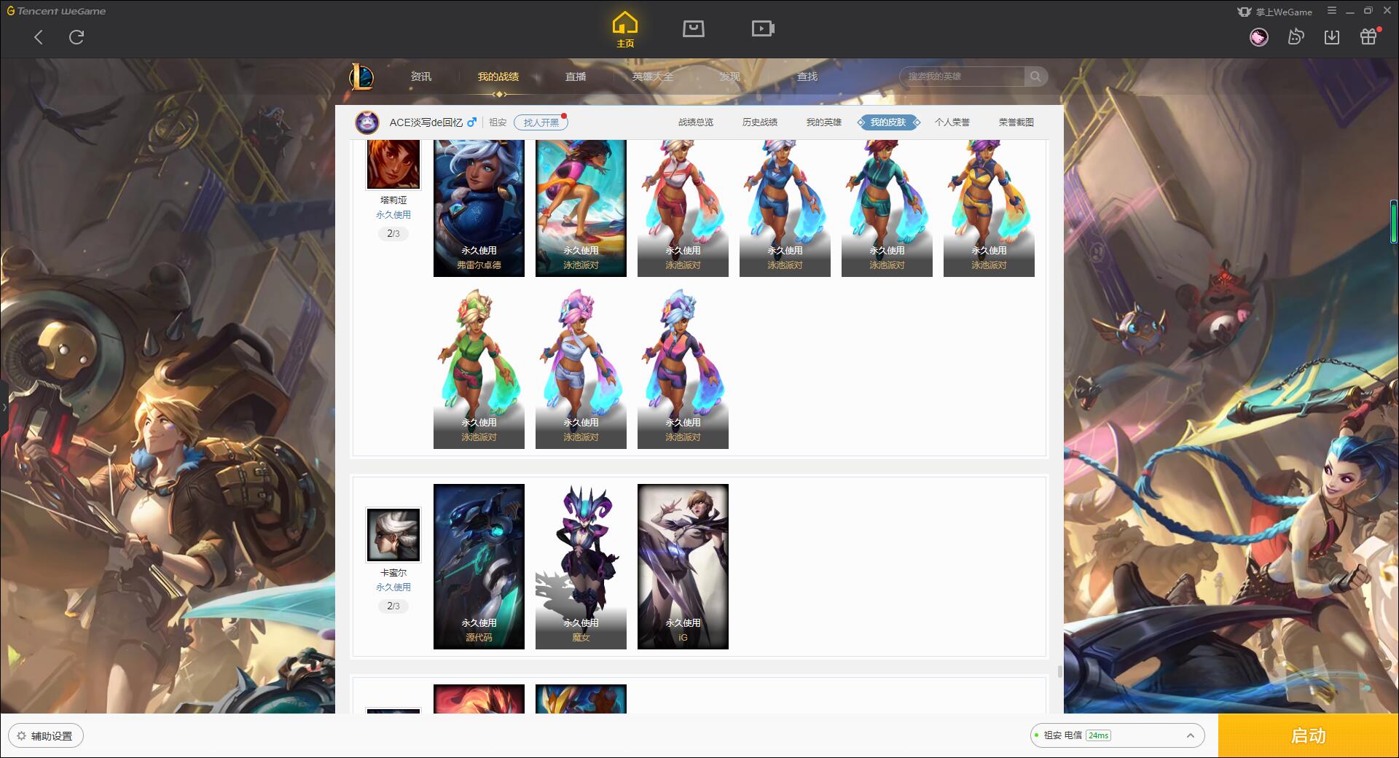Click the 卡蜜尔 champion portrait
The height and width of the screenshot is (758, 1399).
(x=393, y=535)
